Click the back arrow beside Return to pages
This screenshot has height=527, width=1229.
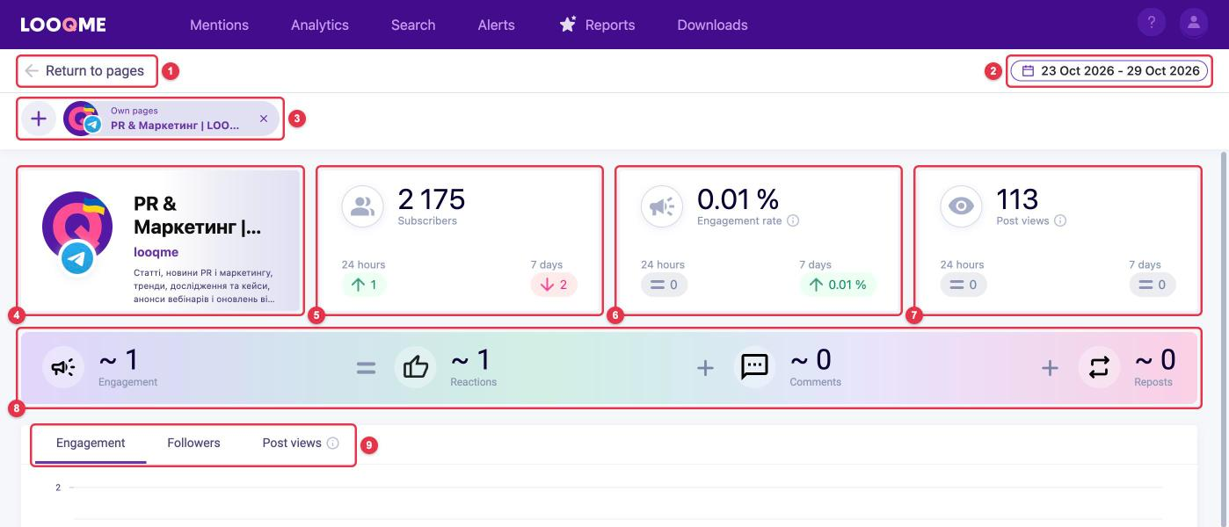pos(32,71)
